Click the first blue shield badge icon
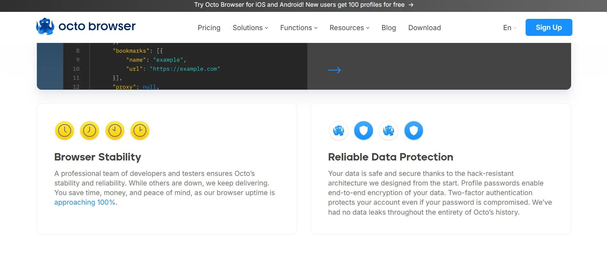607x279 pixels. point(363,131)
